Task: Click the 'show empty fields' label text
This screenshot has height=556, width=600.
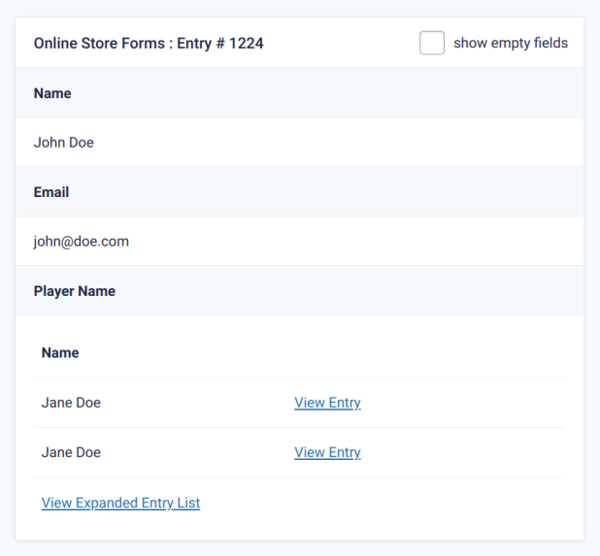Action: tap(511, 43)
